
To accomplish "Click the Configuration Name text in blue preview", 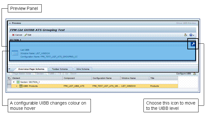I will tap(49, 57).
